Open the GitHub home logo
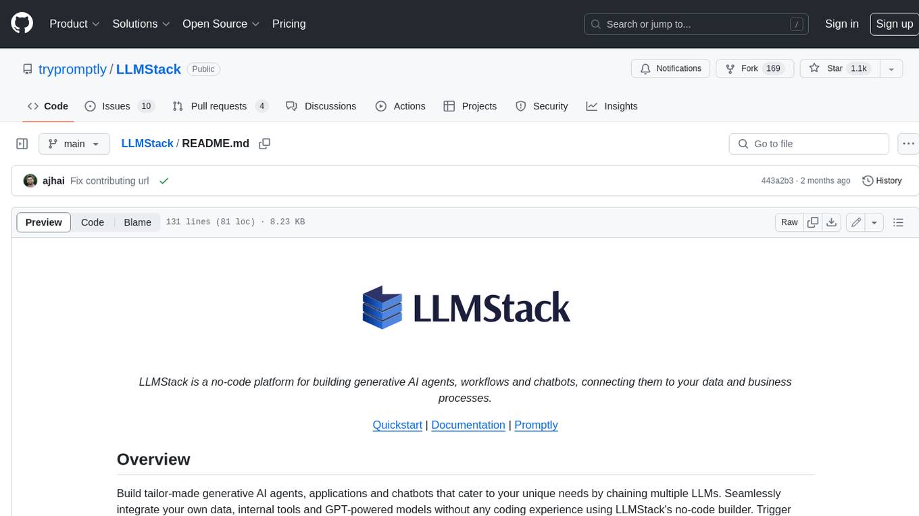 (x=22, y=24)
